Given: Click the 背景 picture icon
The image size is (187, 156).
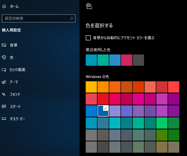Looking at the screenshot, I should click(x=4, y=45).
